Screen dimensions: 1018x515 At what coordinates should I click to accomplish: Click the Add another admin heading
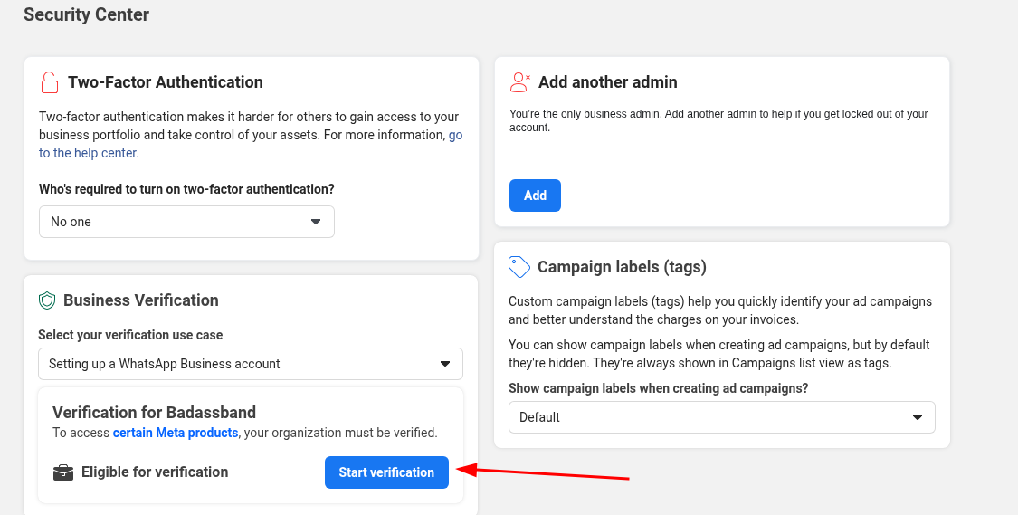[607, 82]
